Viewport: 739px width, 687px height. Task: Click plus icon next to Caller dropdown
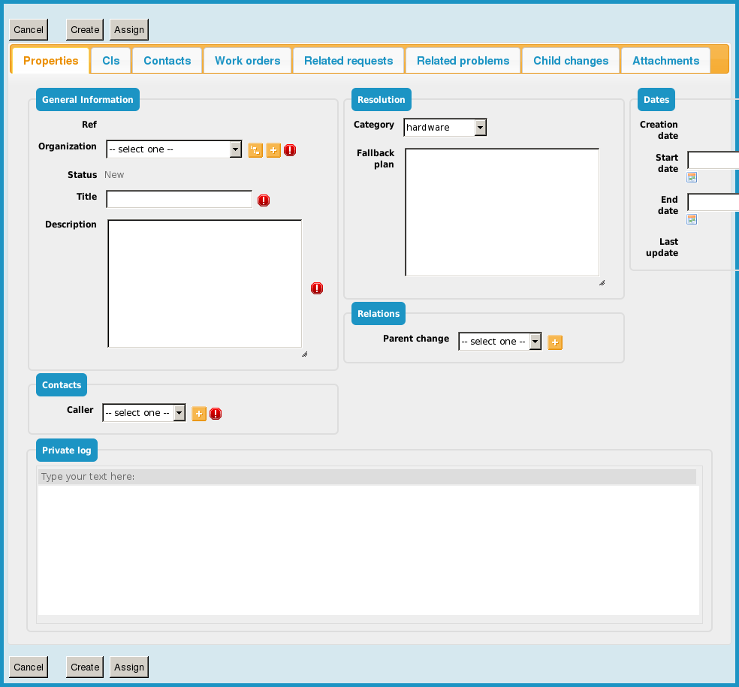coord(199,414)
